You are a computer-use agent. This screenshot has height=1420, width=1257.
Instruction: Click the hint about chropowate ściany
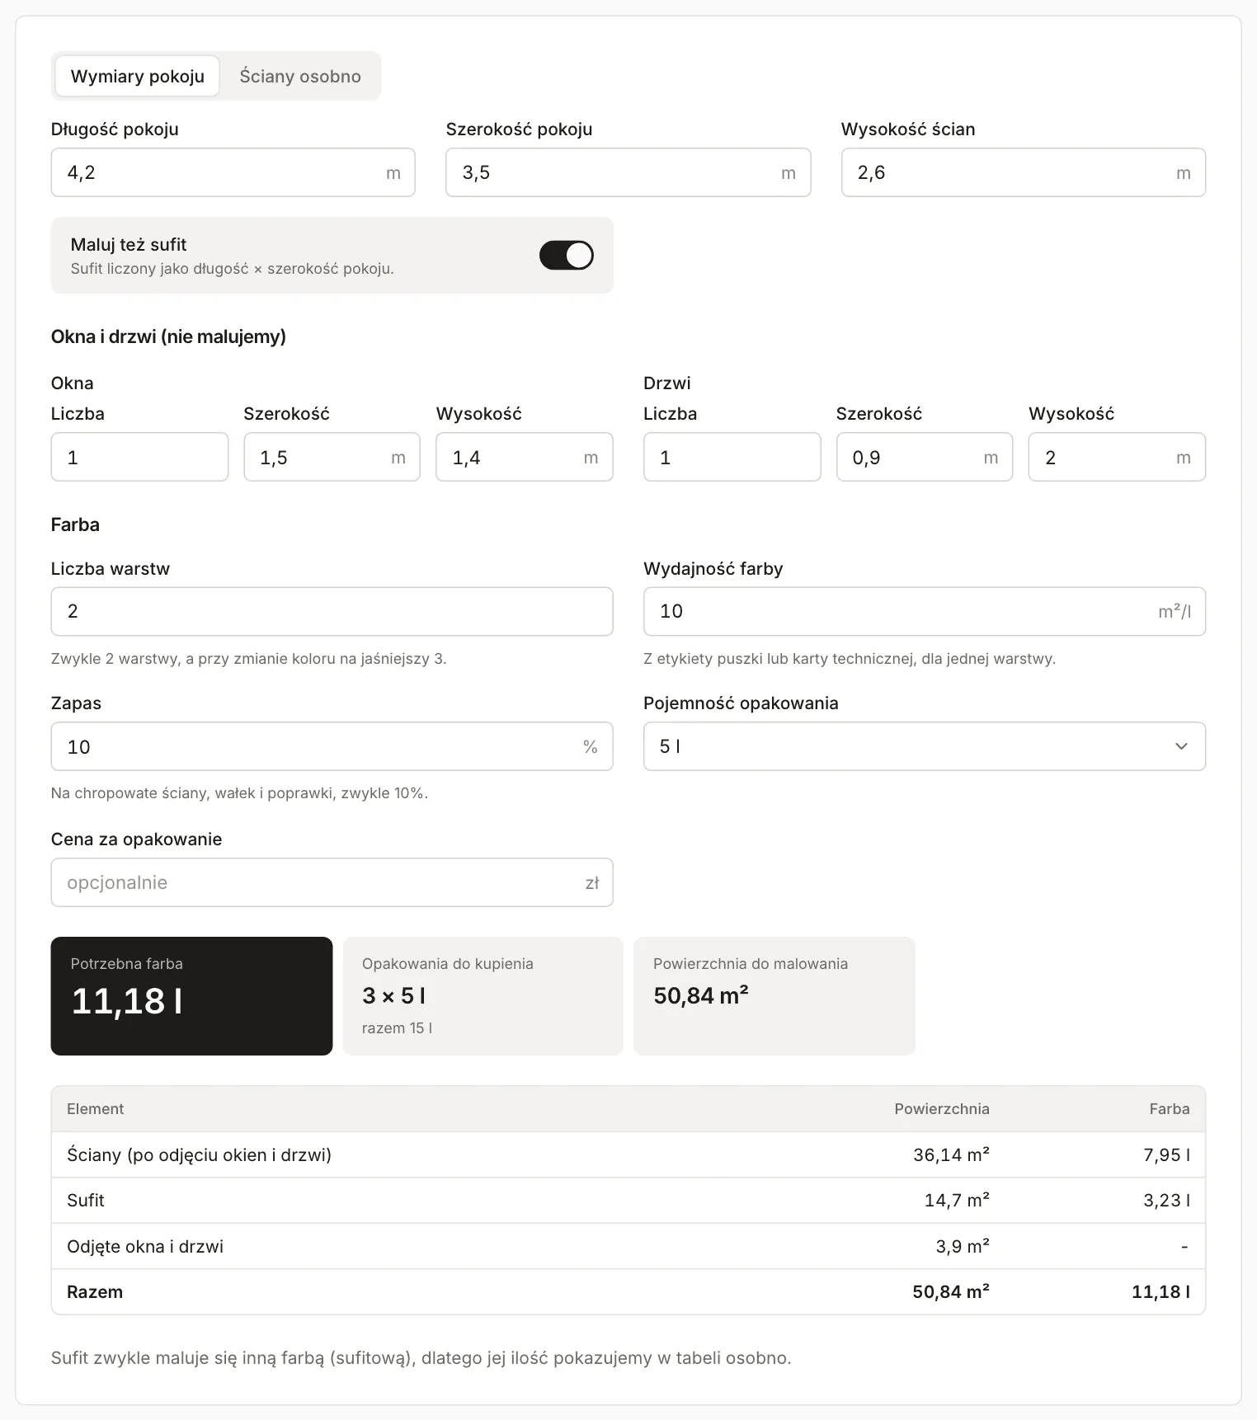point(239,793)
